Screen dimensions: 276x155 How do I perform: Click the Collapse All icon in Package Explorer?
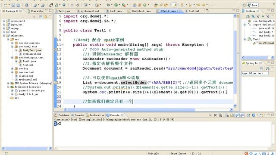41,16
